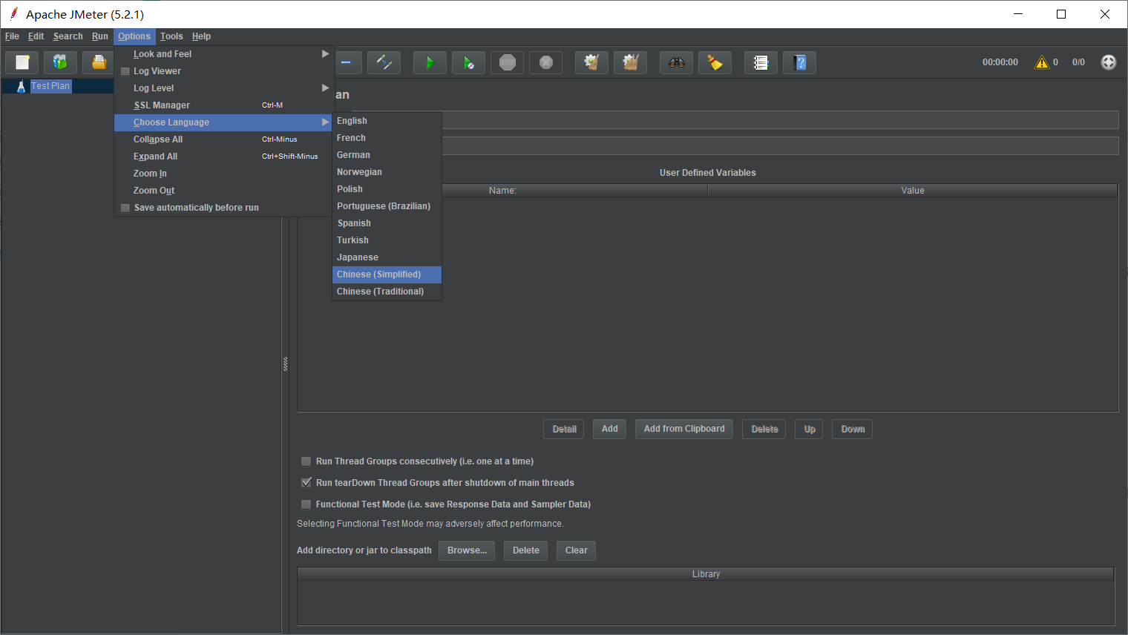Screen dimensions: 1128x635
Task: Click Add from Clipboard button
Action: [684, 429]
